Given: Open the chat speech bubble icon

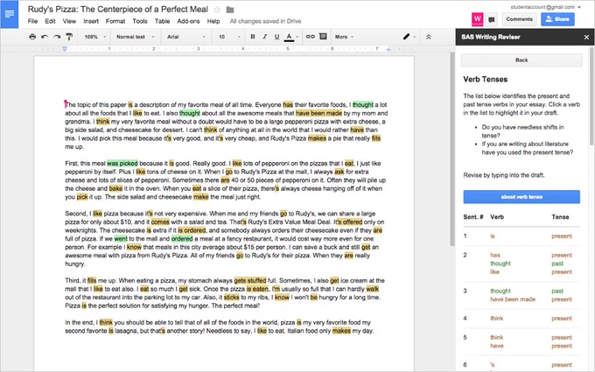Looking at the screenshot, I should [x=492, y=19].
